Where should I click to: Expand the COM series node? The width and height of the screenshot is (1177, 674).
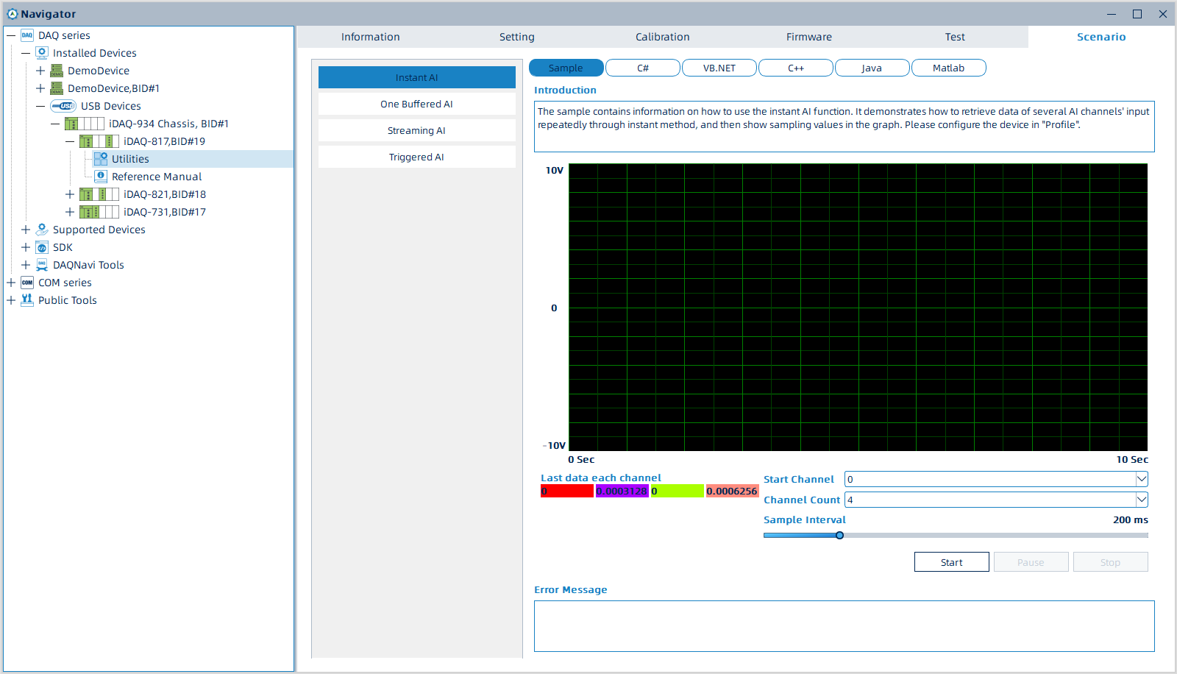click(10, 282)
